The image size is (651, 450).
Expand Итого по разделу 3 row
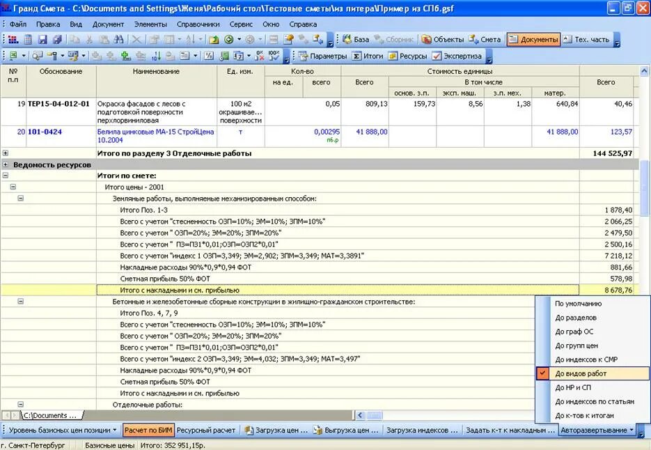[x=6, y=153]
